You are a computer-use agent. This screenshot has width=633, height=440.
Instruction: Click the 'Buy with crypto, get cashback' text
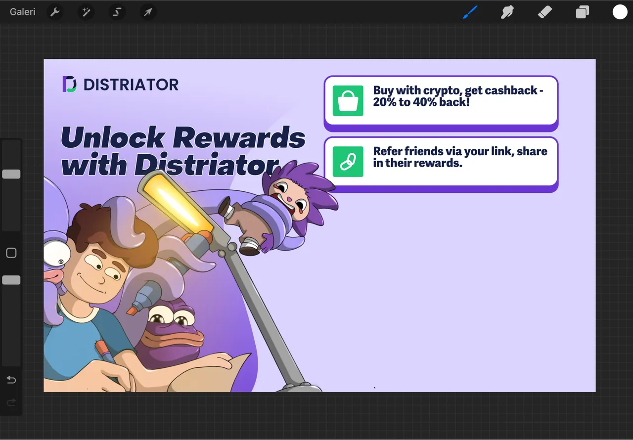458,96
